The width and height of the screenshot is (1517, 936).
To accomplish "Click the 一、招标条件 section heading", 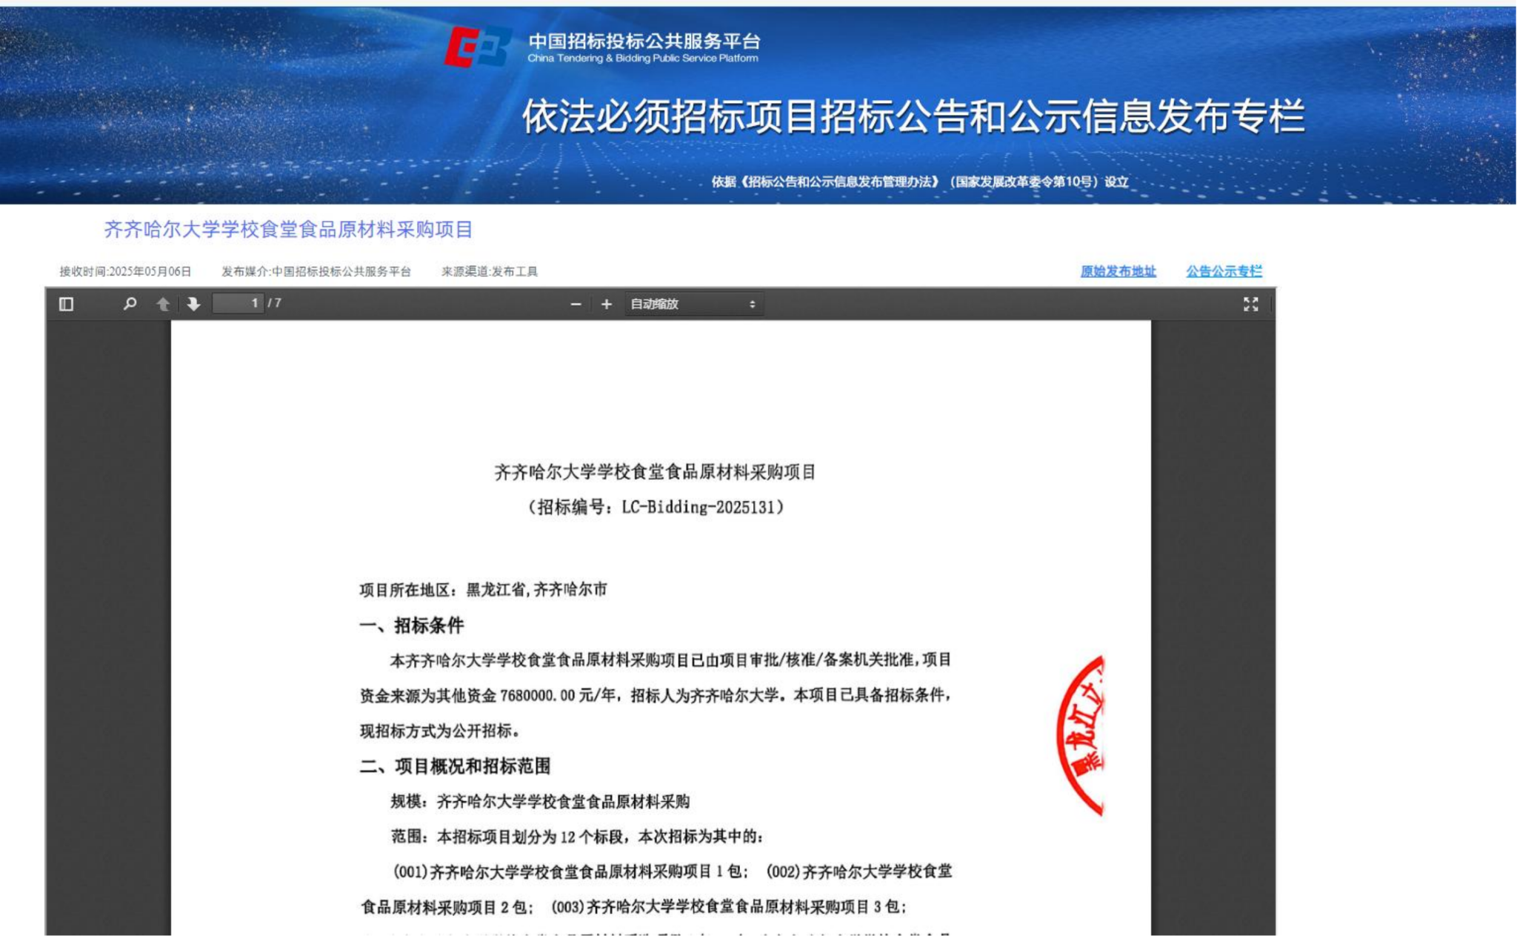I will pos(412,625).
